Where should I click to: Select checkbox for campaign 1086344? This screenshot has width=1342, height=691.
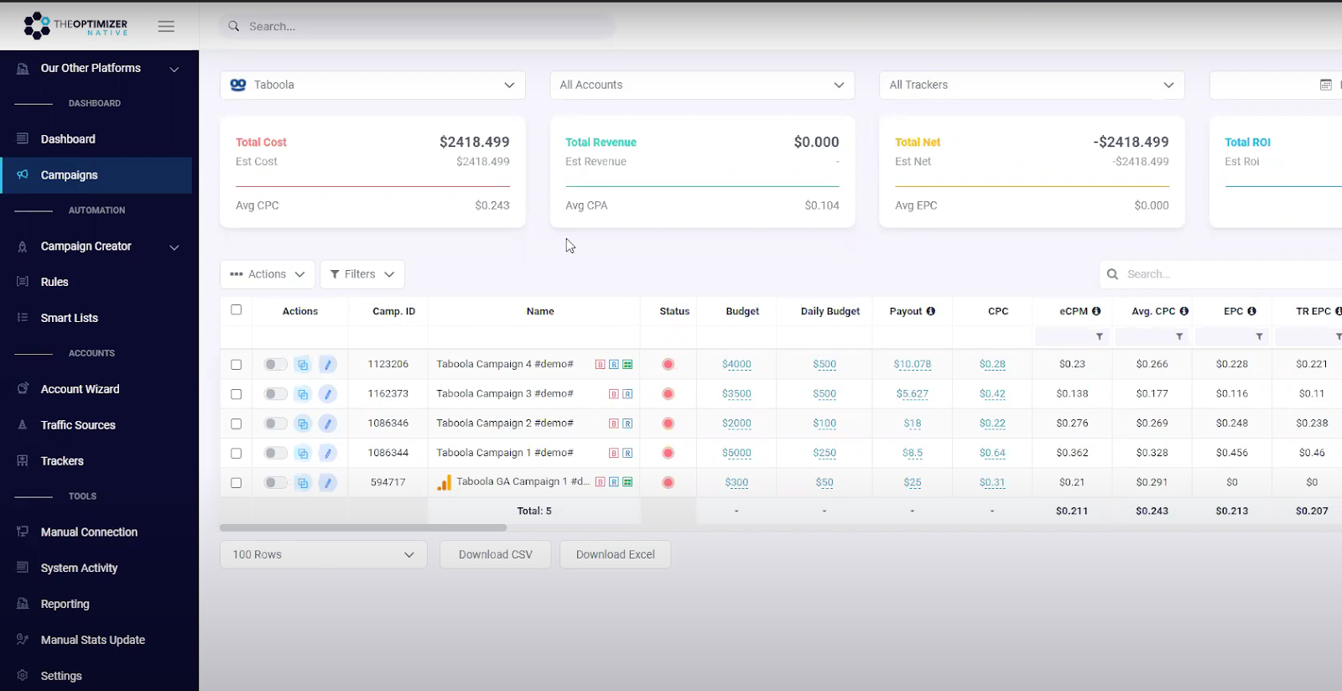pyautogui.click(x=236, y=454)
